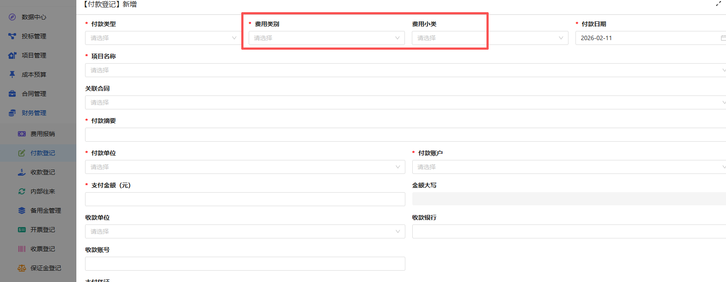Open the 费用小类 dropdown

coord(490,38)
